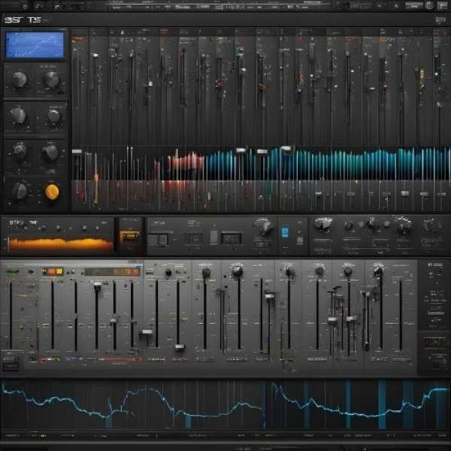451x451 pixels.
Task: Click the rightmost channel knob in lower mixer
Action: coord(378,271)
